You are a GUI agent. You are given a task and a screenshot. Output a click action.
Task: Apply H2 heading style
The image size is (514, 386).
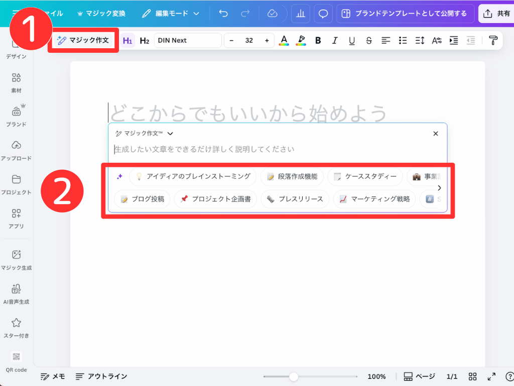pyautogui.click(x=144, y=41)
